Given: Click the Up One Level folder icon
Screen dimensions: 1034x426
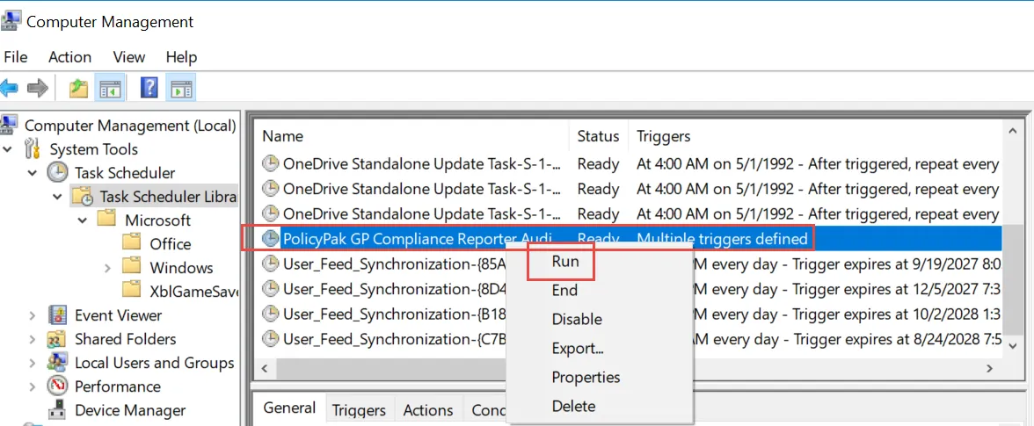Looking at the screenshot, I should pos(79,88).
